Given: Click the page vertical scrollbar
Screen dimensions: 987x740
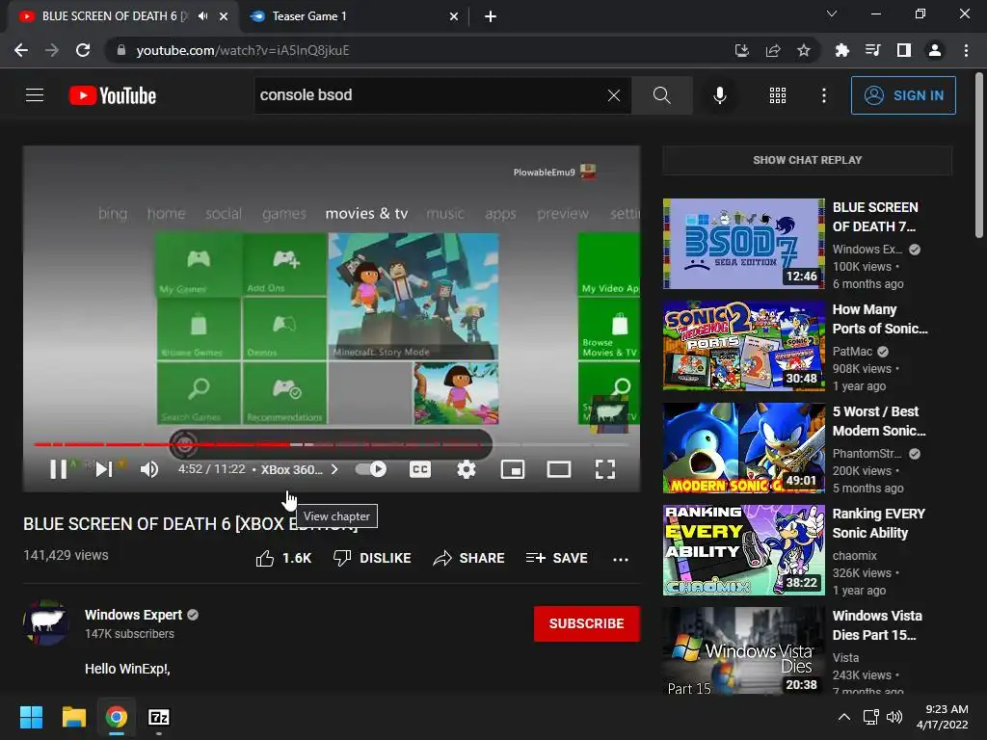Looking at the screenshot, I should tap(979, 155).
